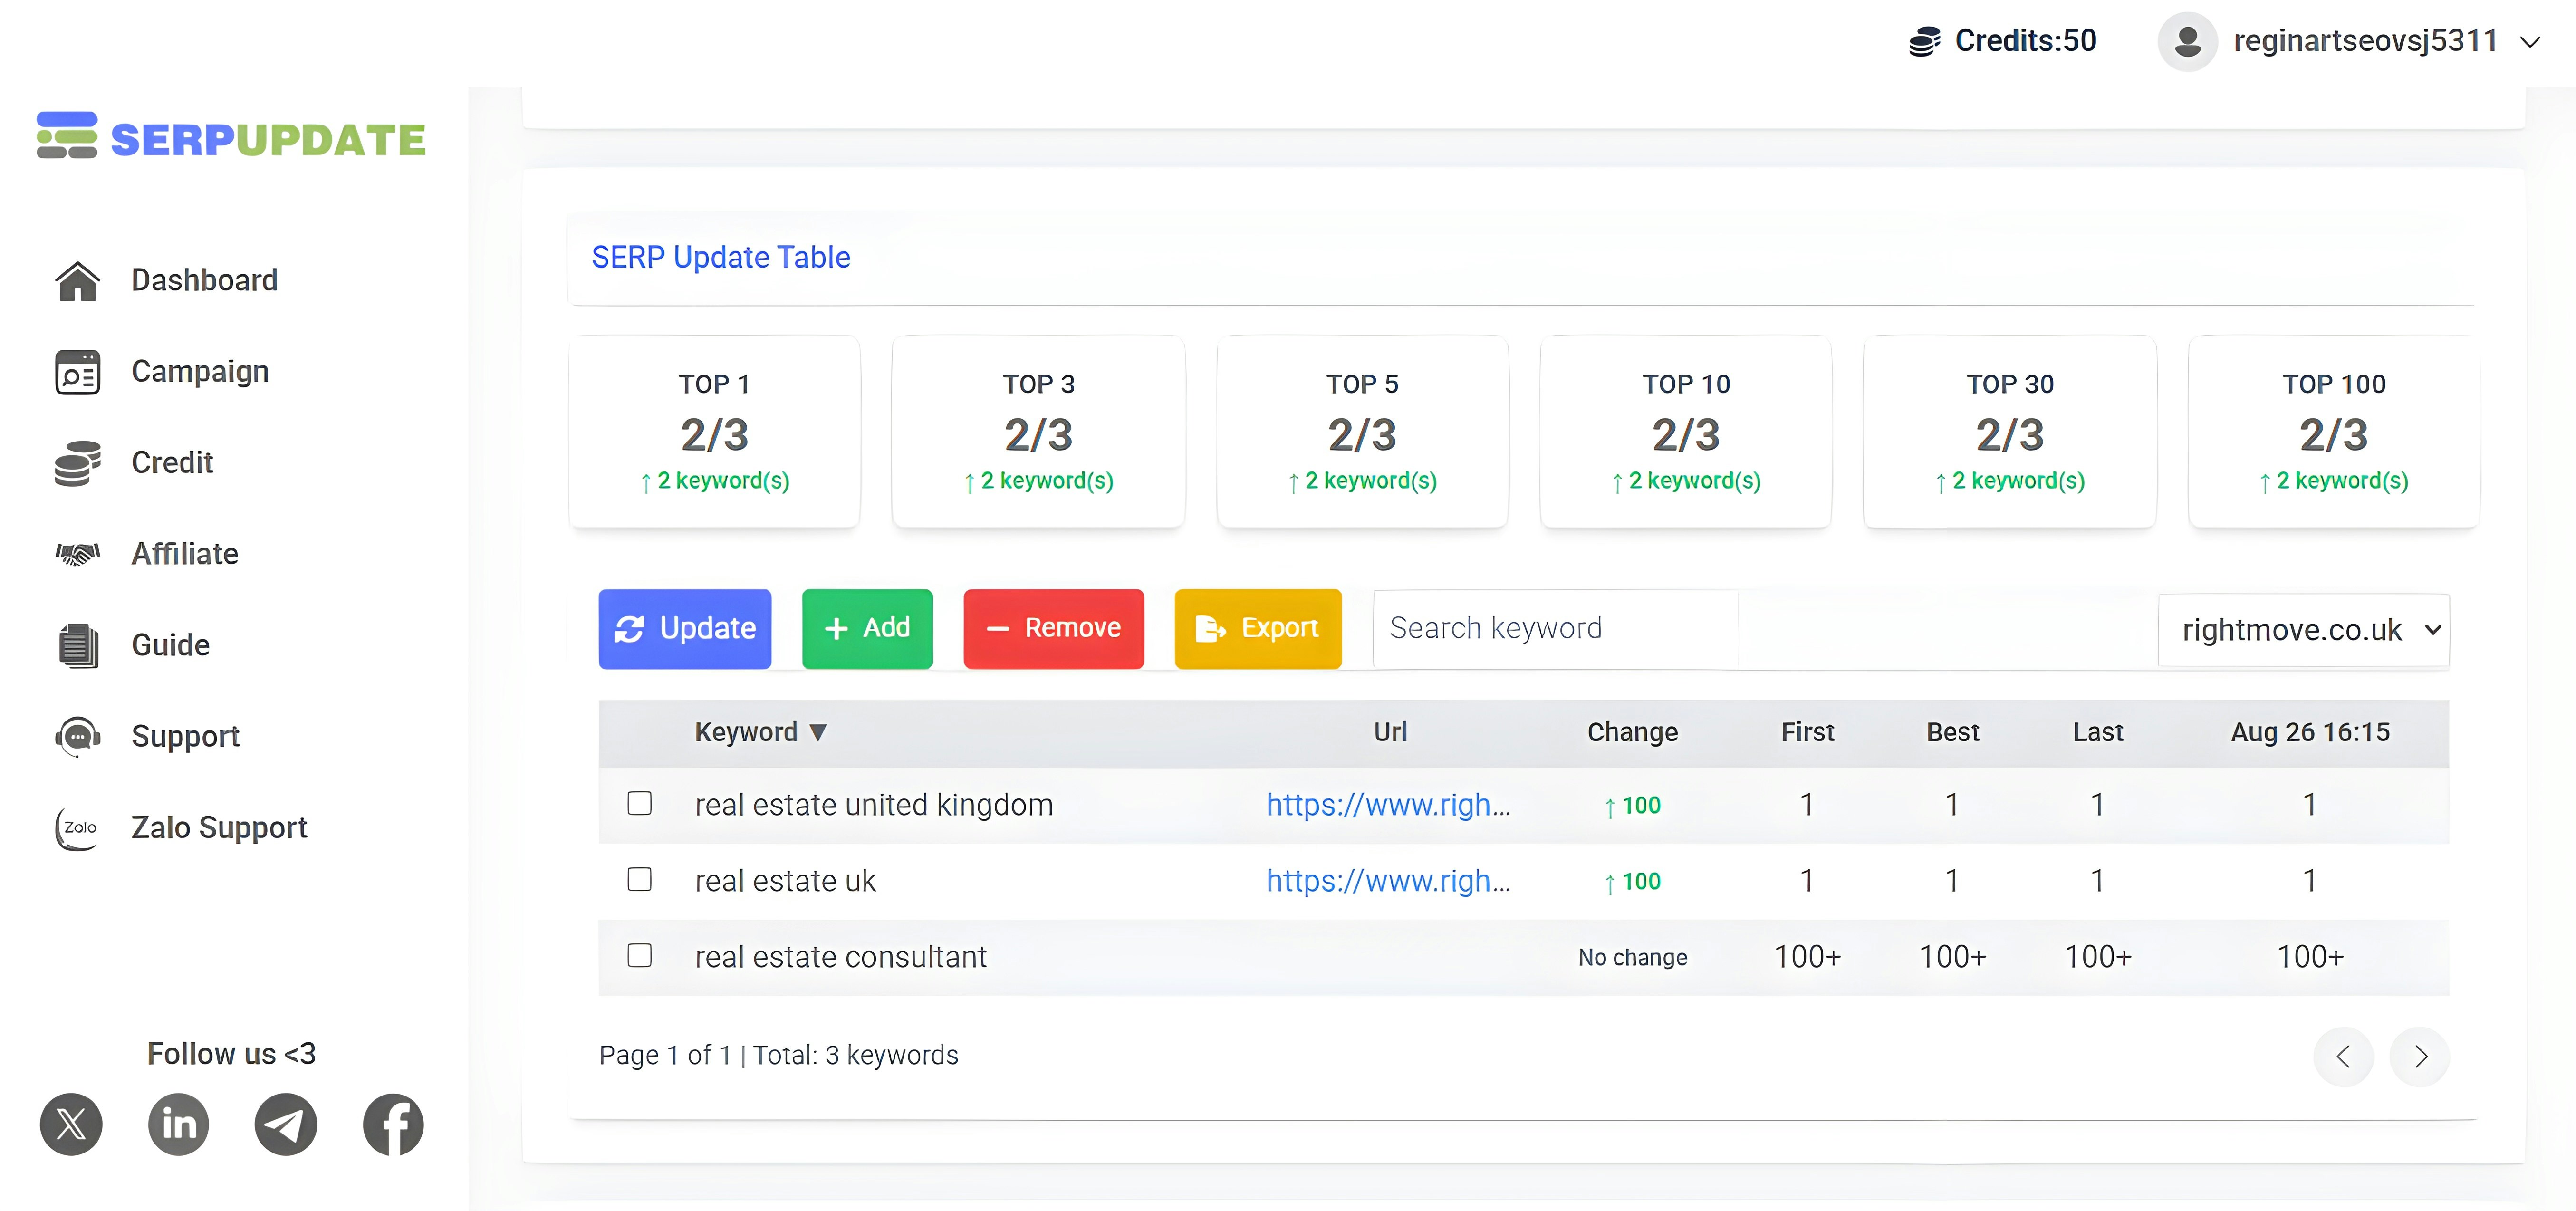Click the Campaign sidebar icon

pyautogui.click(x=77, y=372)
